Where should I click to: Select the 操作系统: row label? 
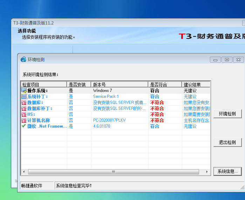click(38, 91)
